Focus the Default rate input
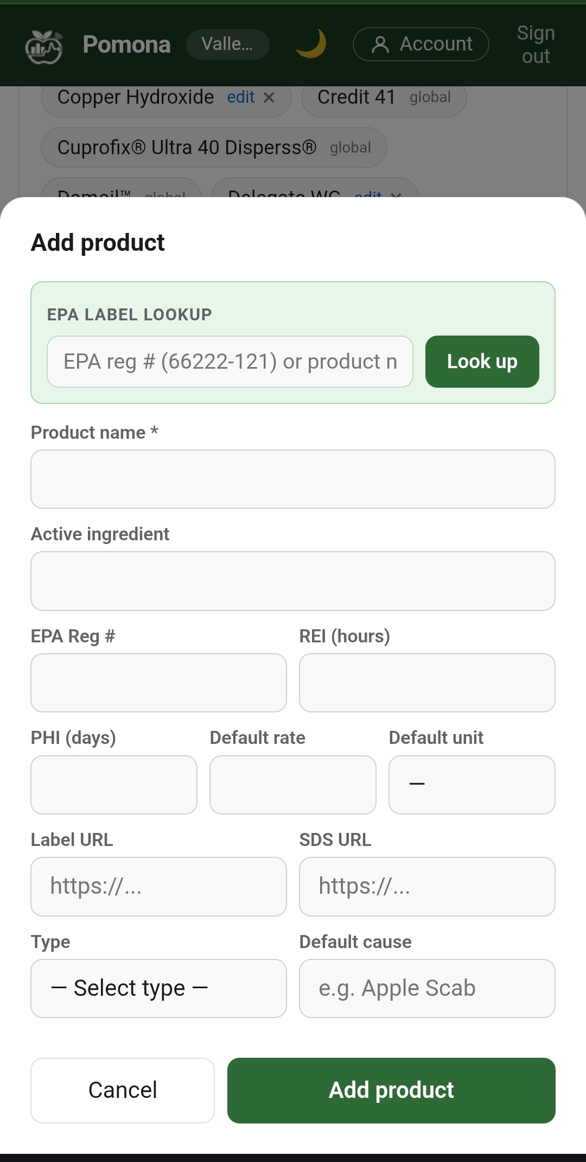The height and width of the screenshot is (1162, 586). pos(293,785)
